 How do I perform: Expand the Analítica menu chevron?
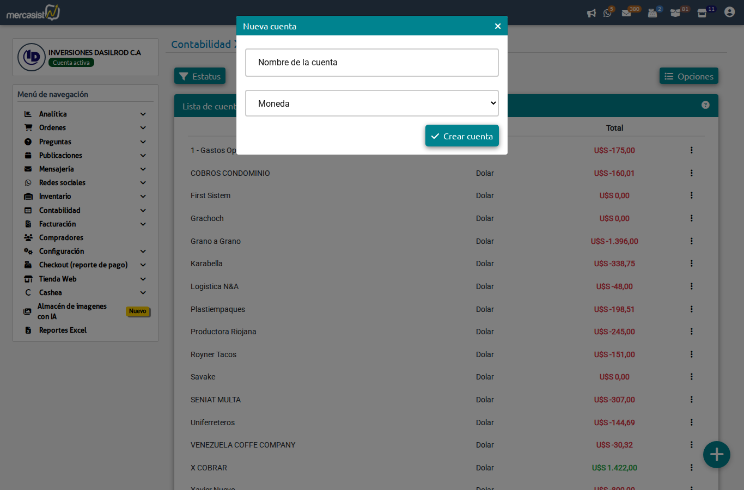click(x=143, y=114)
